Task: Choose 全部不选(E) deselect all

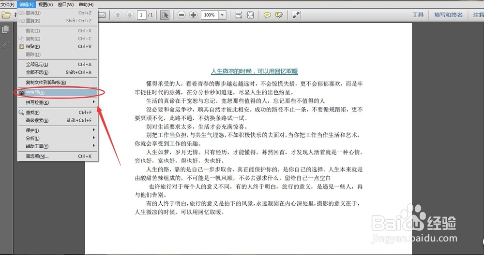Action: pos(58,72)
